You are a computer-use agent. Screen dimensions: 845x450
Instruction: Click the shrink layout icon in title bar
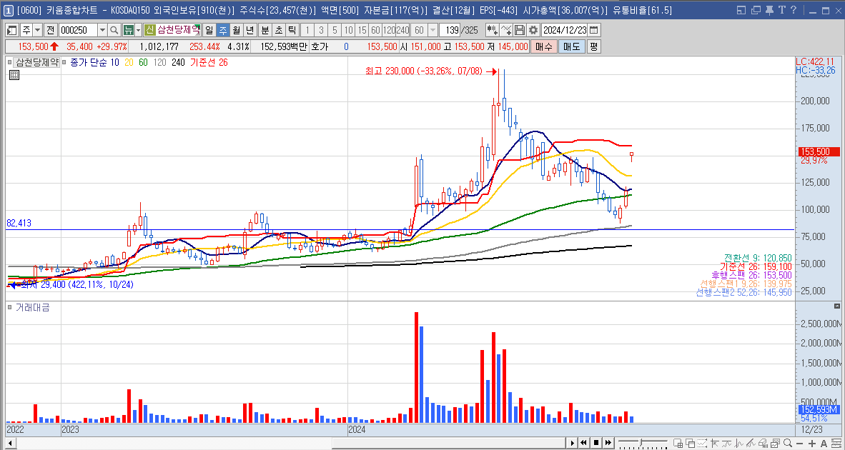[x=741, y=10]
